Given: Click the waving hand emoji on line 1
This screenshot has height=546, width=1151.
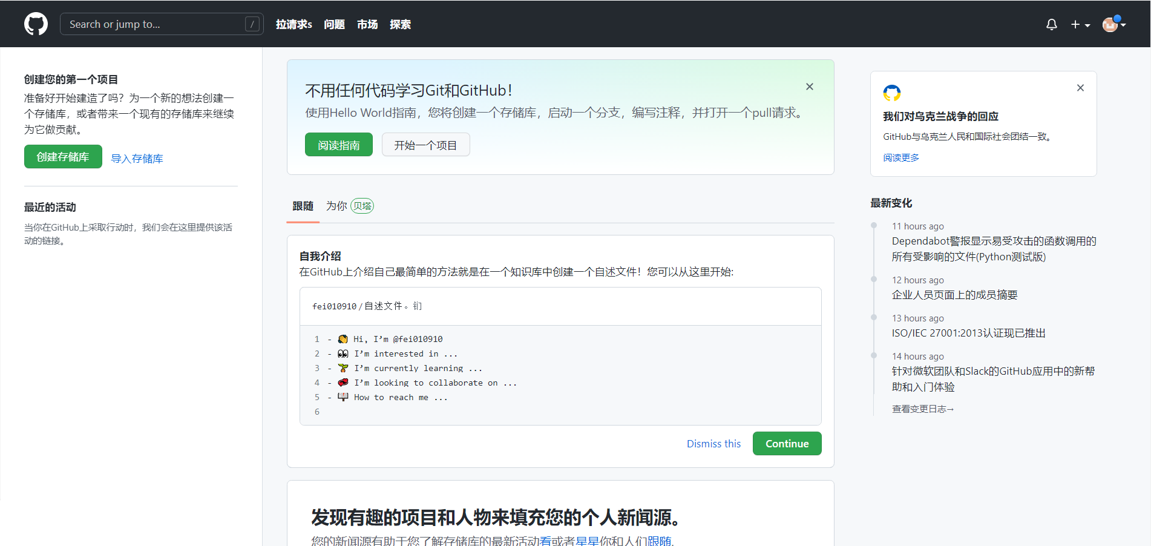Looking at the screenshot, I should tap(343, 339).
